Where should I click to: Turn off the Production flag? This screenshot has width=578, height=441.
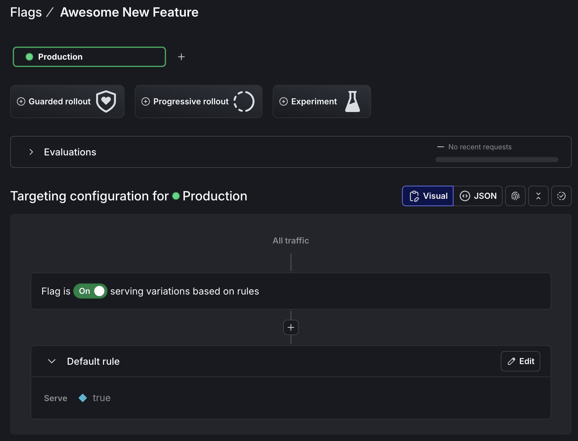click(90, 291)
